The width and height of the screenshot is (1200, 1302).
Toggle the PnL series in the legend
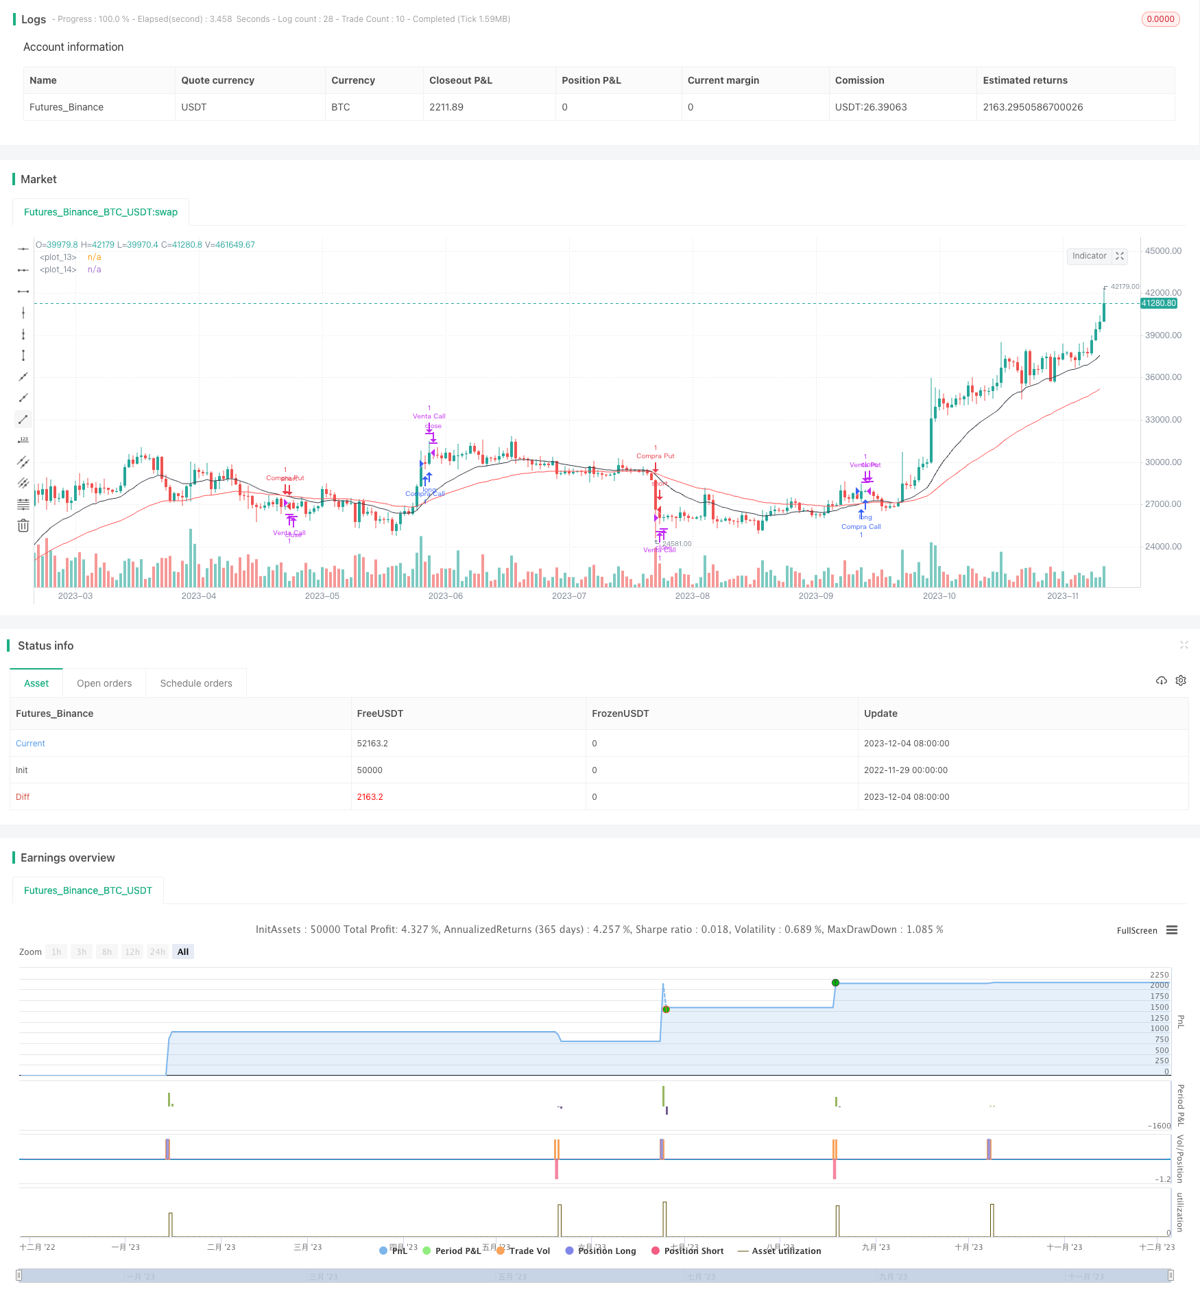[x=394, y=1251]
